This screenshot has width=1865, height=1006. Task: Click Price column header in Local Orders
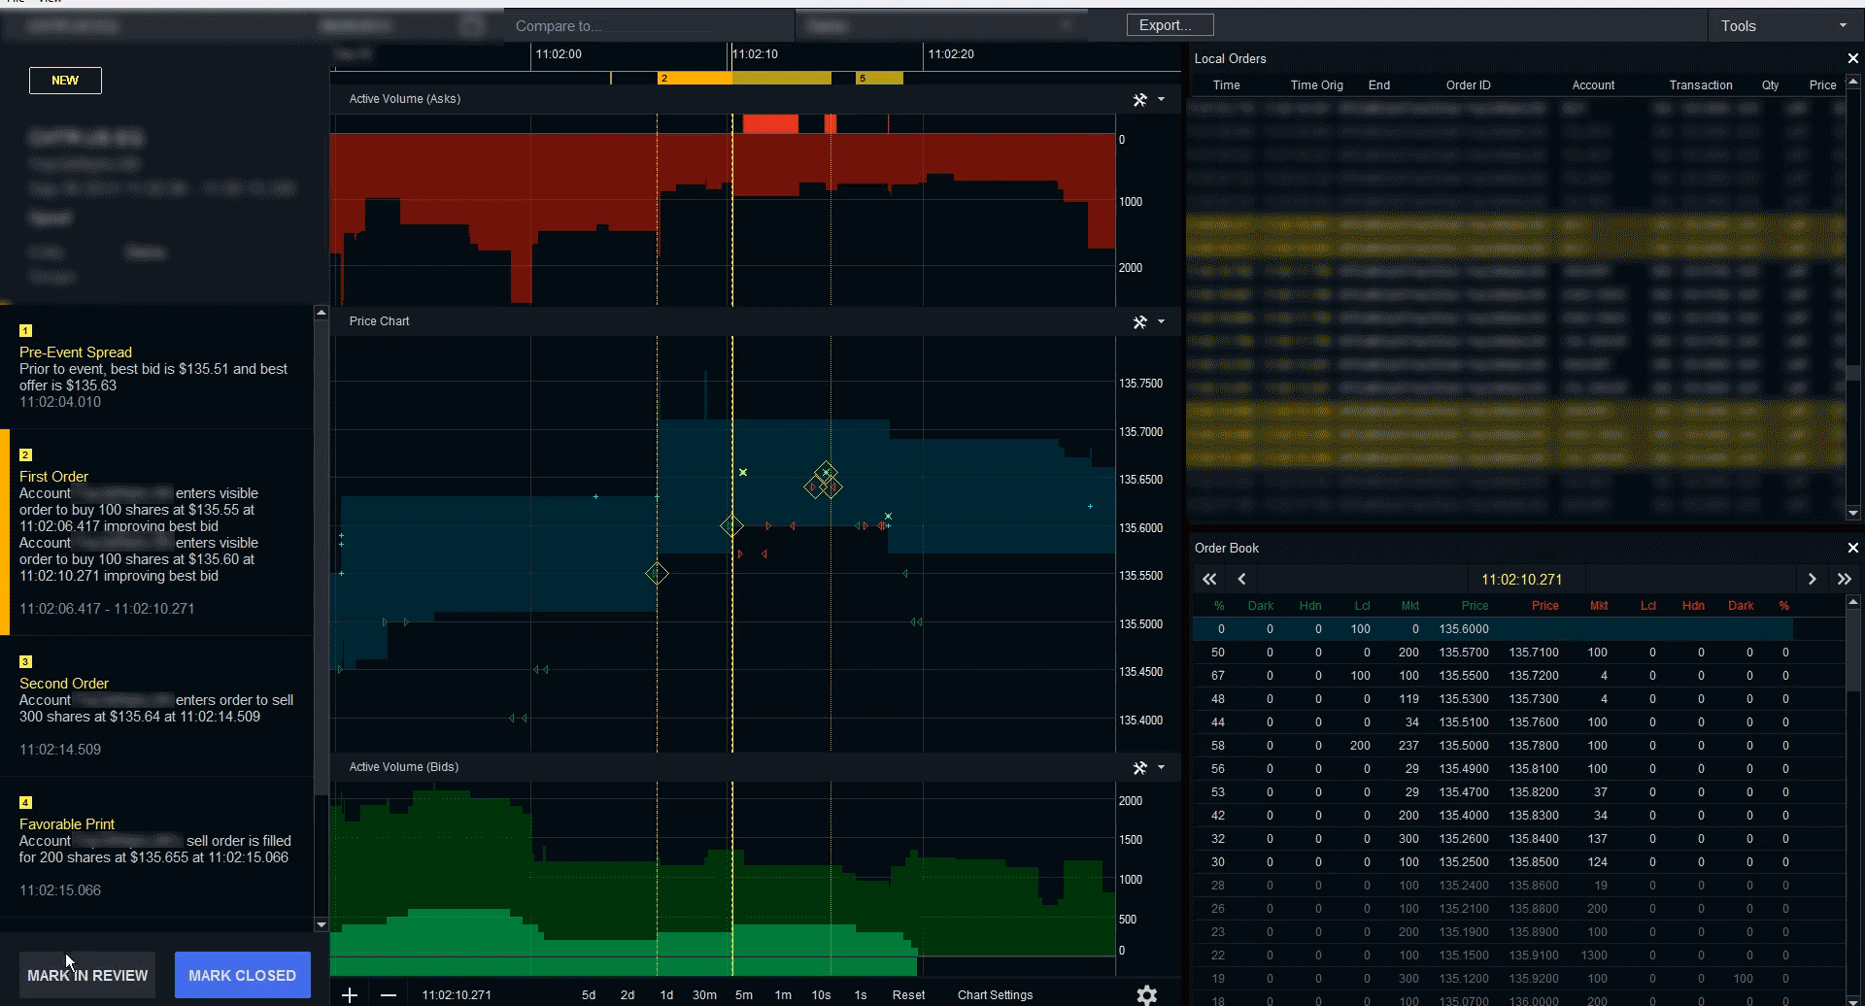[1822, 85]
